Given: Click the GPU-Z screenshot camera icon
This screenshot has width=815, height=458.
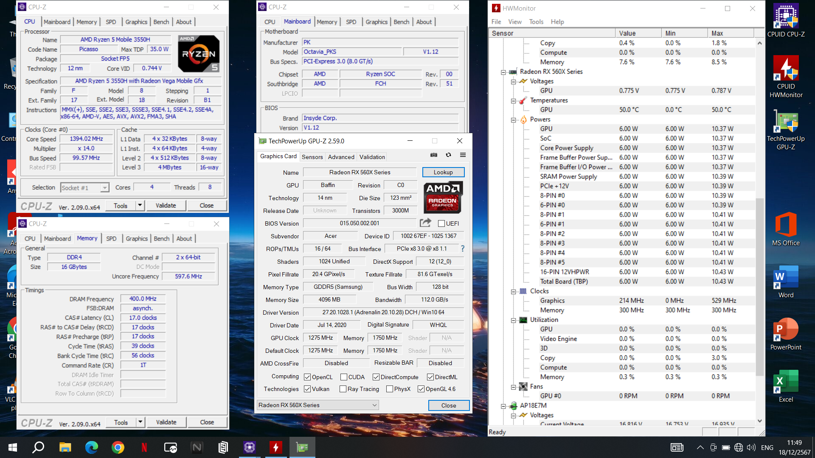Looking at the screenshot, I should (434, 155).
